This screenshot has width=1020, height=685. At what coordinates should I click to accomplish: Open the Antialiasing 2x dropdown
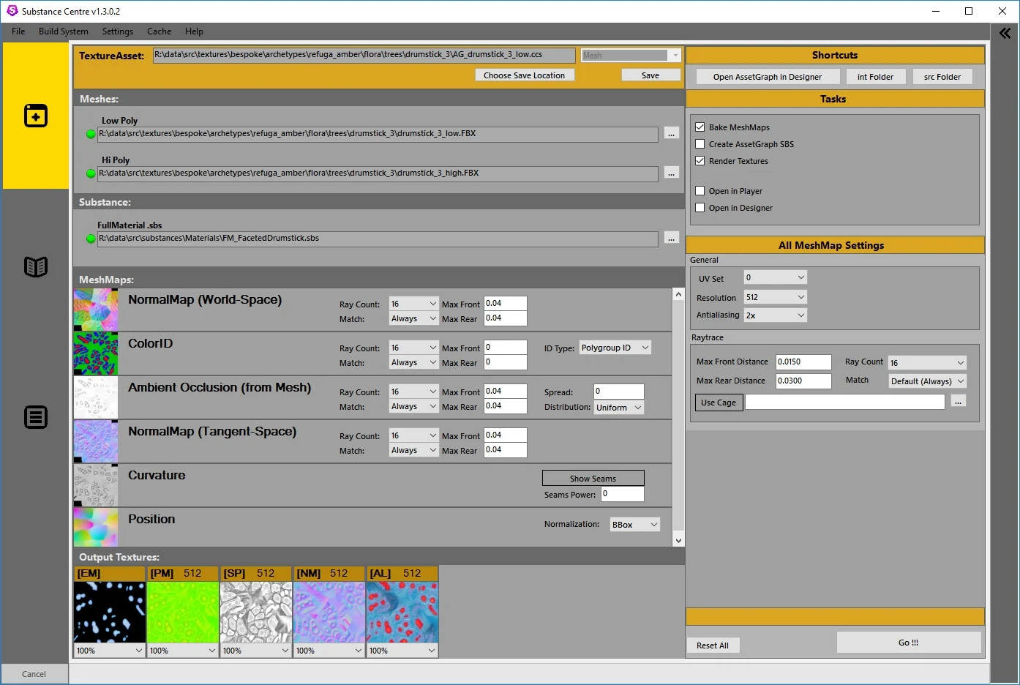point(775,315)
